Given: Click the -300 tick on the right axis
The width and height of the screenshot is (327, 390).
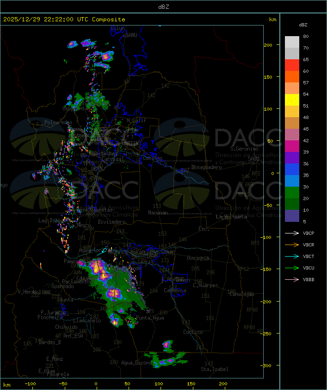Looking at the screenshot, I should point(265,365).
